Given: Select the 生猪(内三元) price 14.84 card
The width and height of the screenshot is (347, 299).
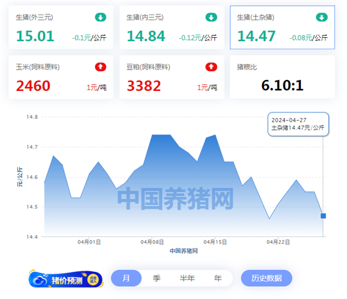Looking at the screenshot, I should pyautogui.click(x=170, y=28).
